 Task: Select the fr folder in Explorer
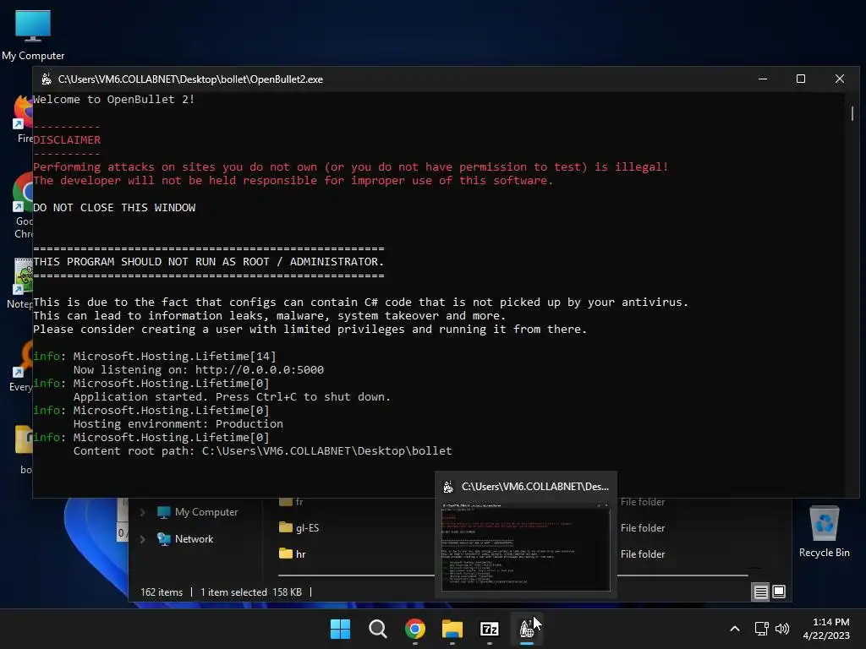coord(291,502)
